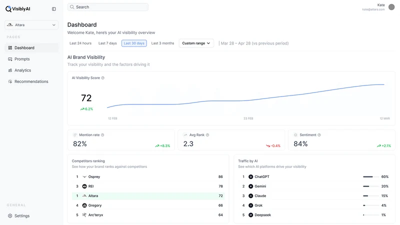
Task: Click the Gregory brand logo icon
Action: pyautogui.click(x=84, y=205)
